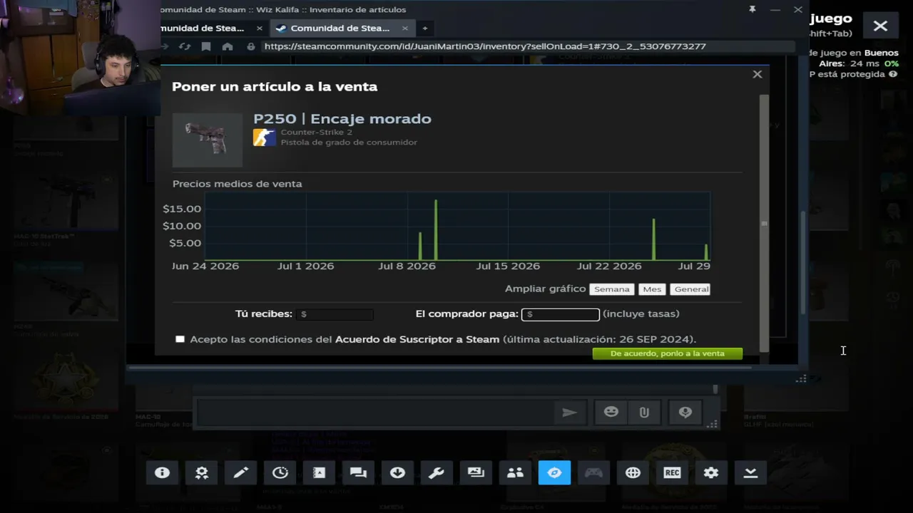The image size is (913, 513).
Task: Open the playtime clock icon
Action: point(280,472)
